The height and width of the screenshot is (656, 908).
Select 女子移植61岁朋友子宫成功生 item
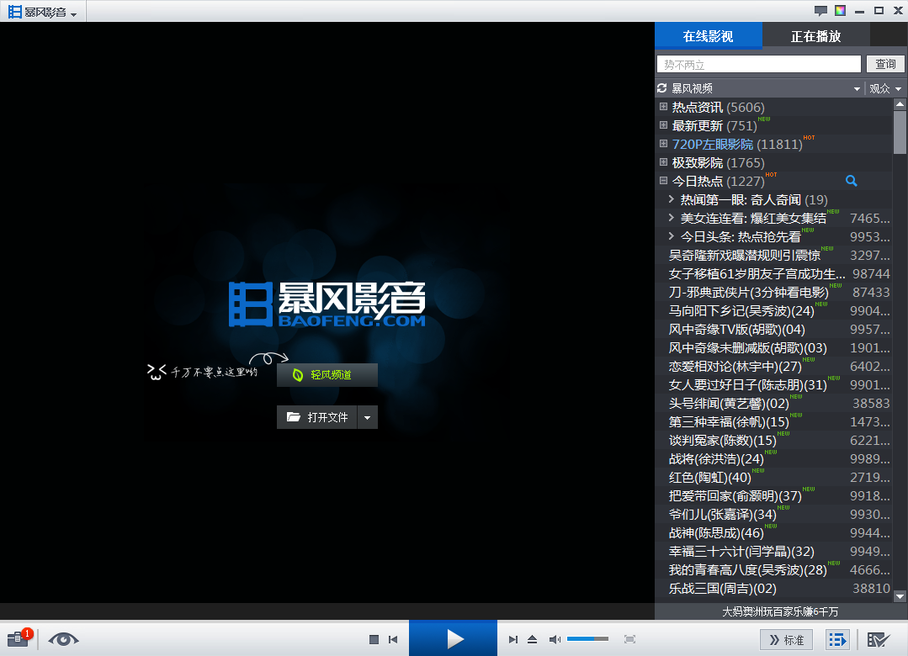[774, 274]
